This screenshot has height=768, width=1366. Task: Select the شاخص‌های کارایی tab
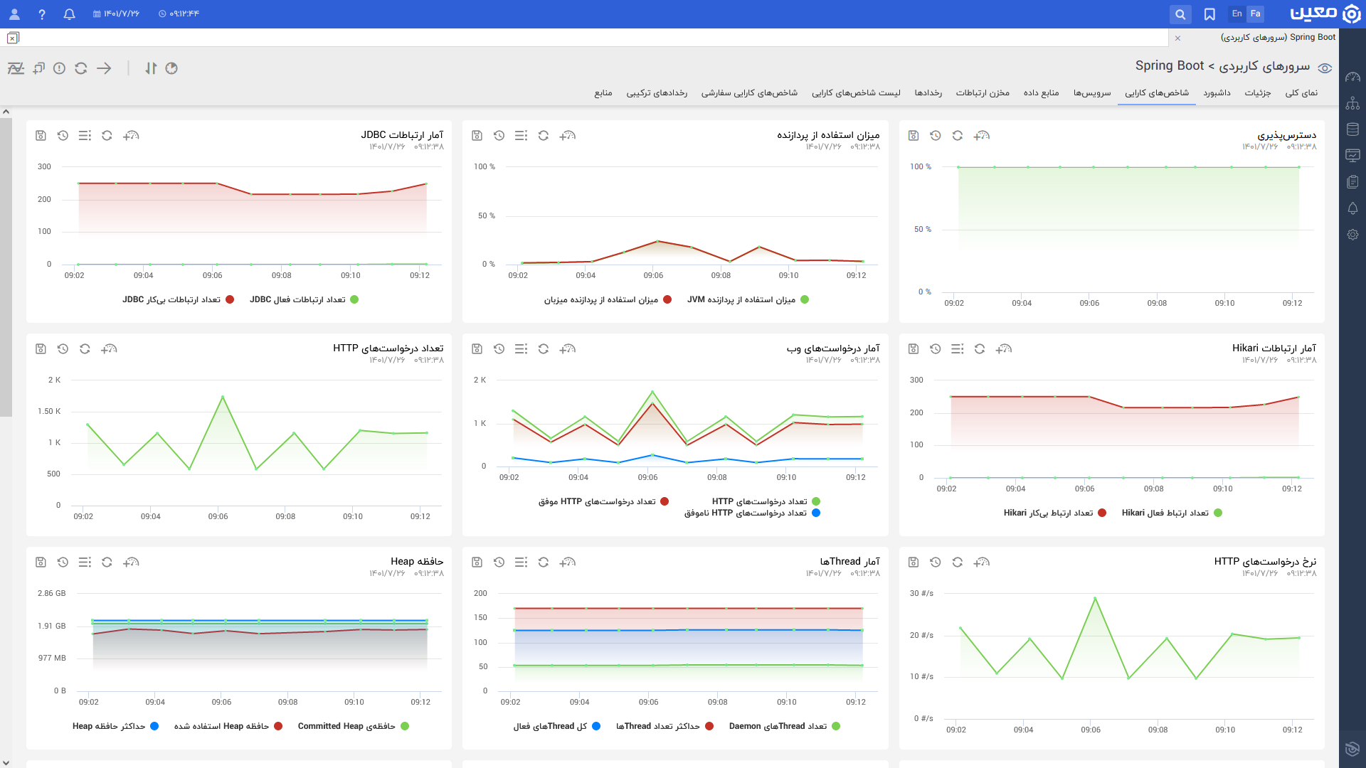[x=1157, y=93]
